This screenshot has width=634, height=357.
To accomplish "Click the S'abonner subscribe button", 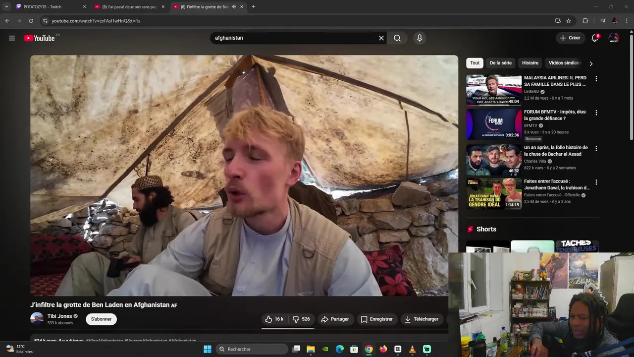I will click(x=101, y=319).
